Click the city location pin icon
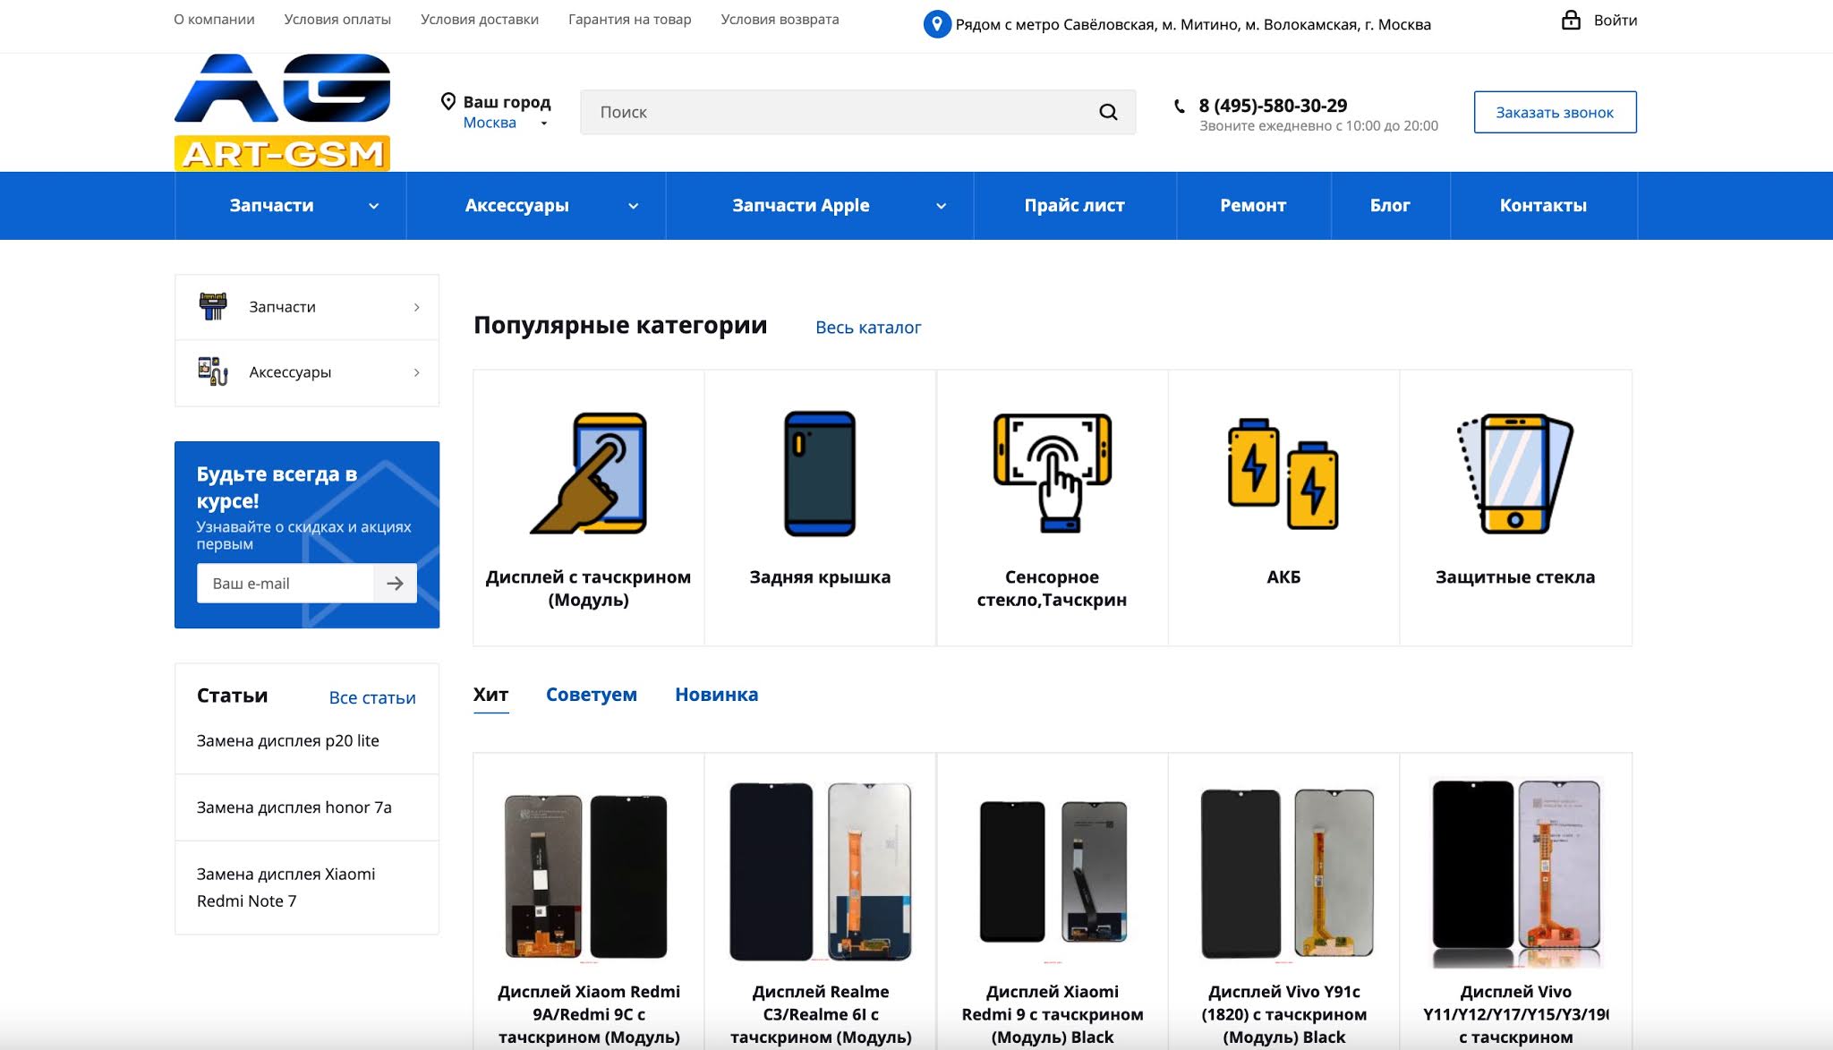The image size is (1833, 1050). pos(448,101)
